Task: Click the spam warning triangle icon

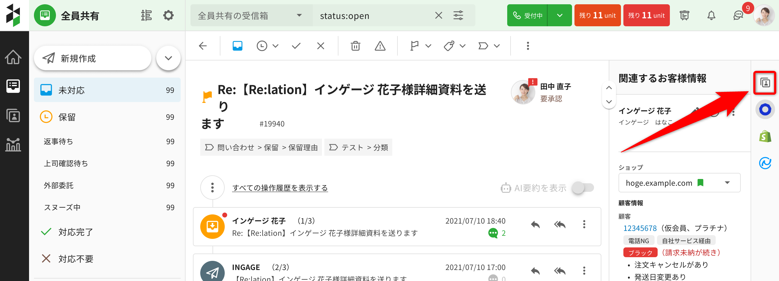Action: pyautogui.click(x=380, y=46)
